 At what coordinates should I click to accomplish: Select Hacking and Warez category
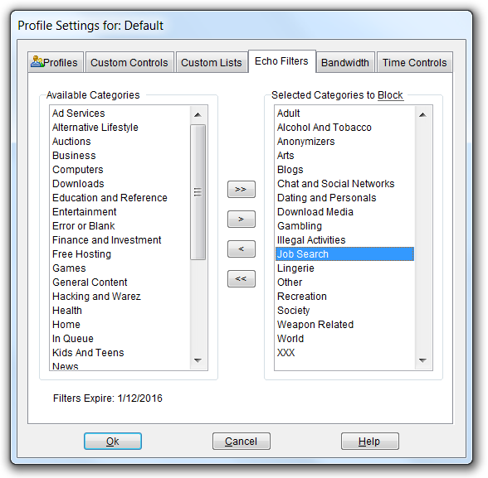[x=96, y=297]
